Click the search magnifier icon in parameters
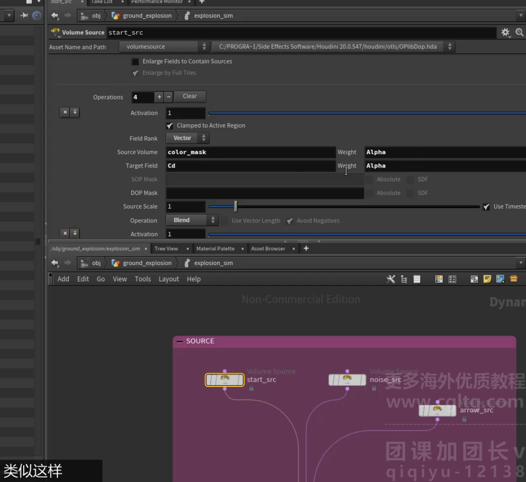526x482 pixels. pyautogui.click(x=519, y=32)
